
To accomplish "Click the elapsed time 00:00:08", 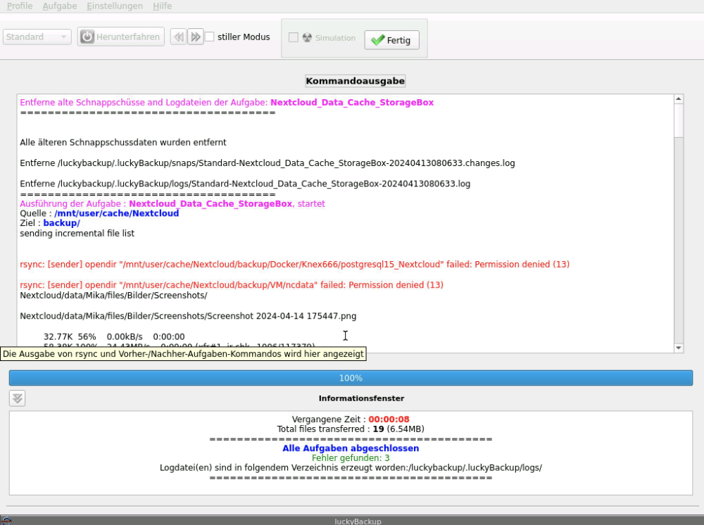I will 389,419.
